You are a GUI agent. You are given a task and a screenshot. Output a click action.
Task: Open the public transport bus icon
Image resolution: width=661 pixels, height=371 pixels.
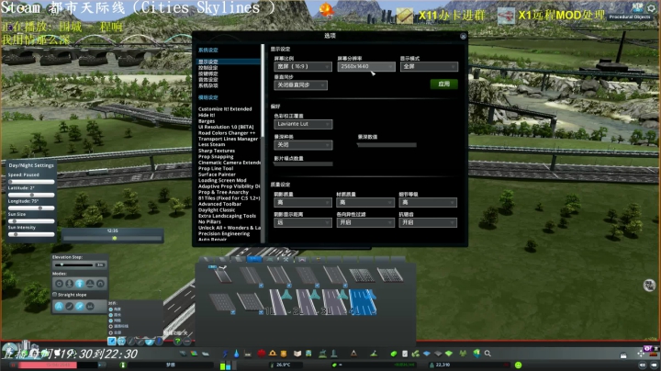point(308,354)
